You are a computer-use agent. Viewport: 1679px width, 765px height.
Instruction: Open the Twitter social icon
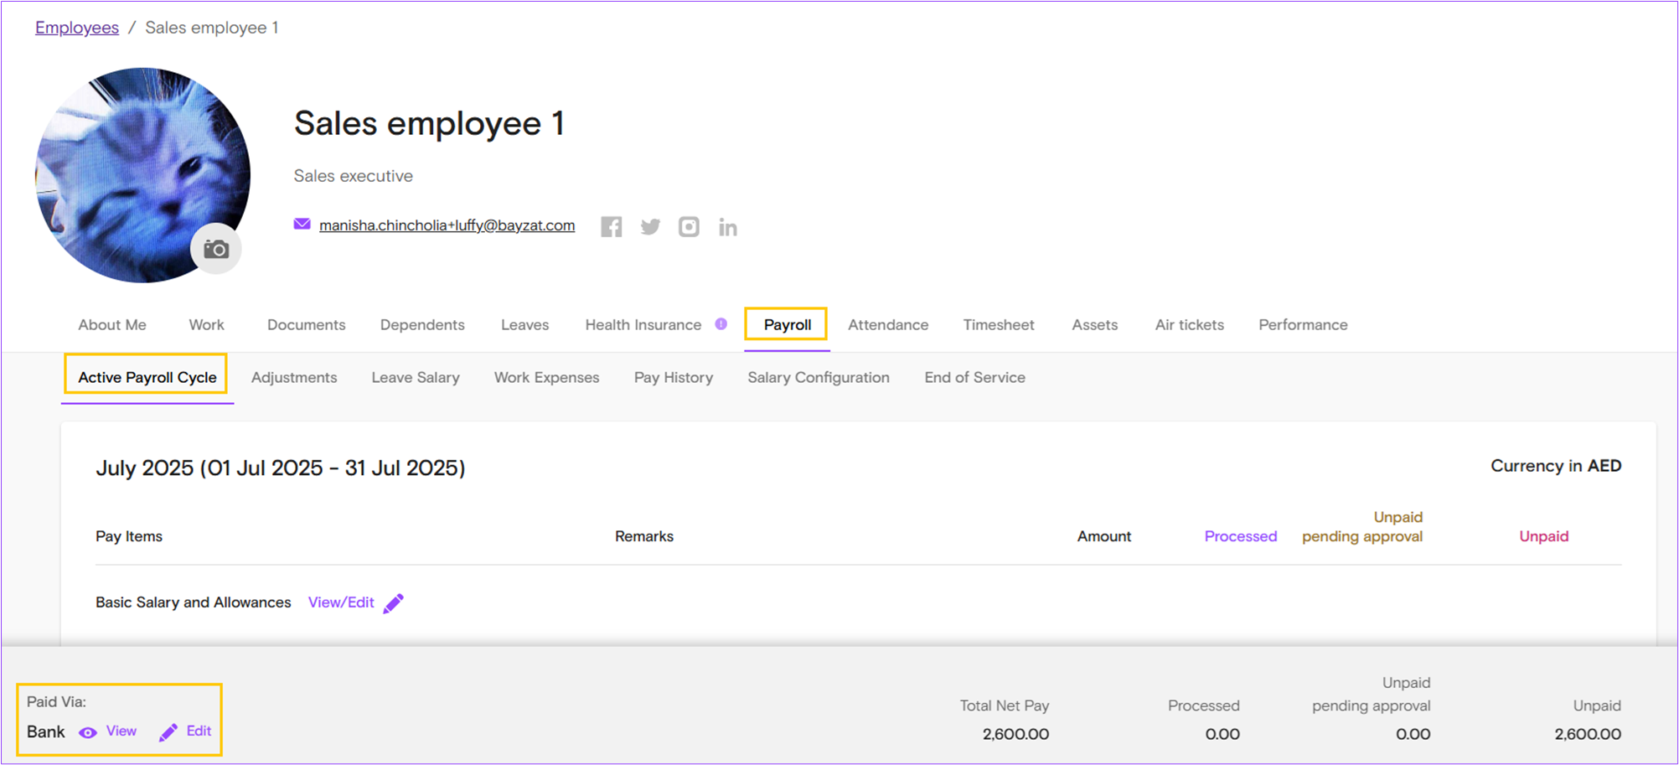(650, 226)
